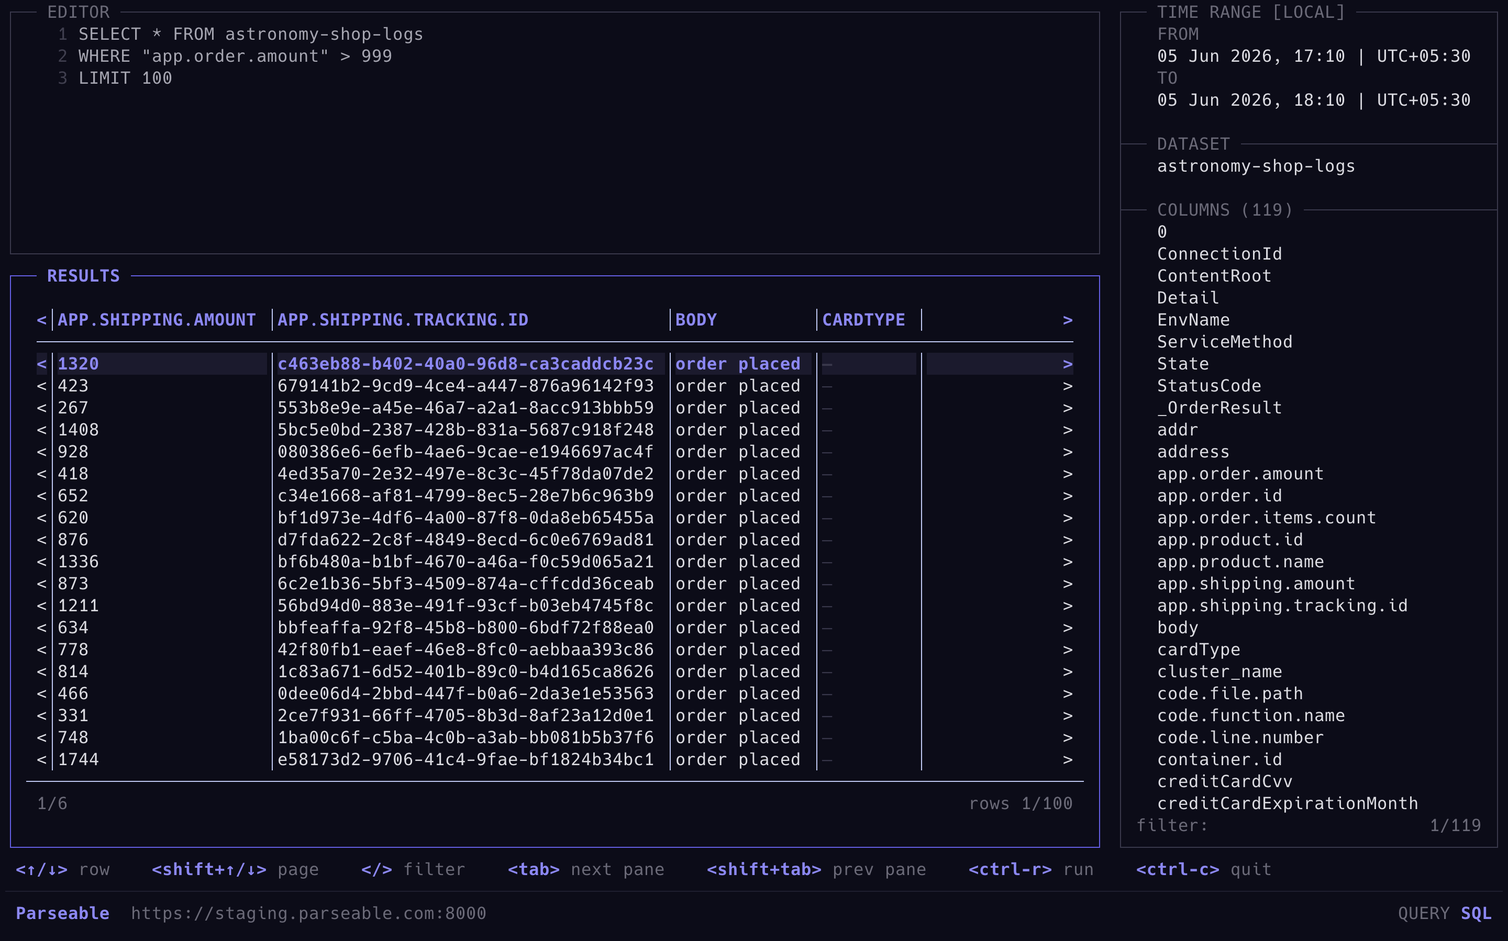Select app.product.name in the columns list
The image size is (1508, 941).
coord(1240,562)
